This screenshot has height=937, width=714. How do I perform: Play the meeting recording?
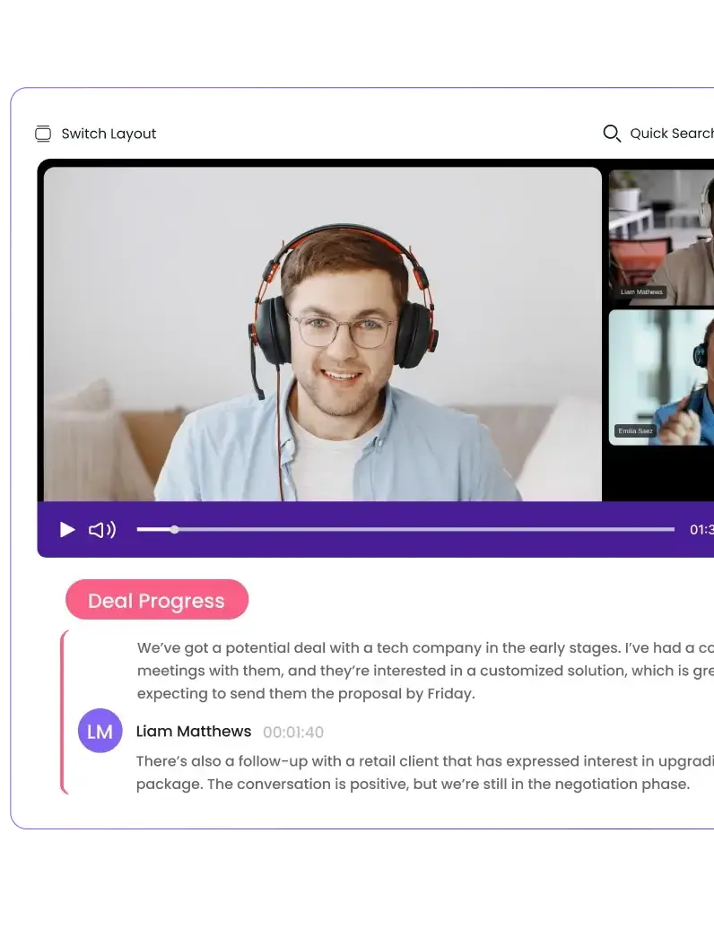[x=67, y=529]
